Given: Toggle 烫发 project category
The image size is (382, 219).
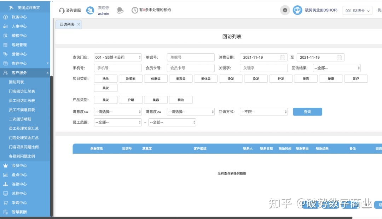Looking at the screenshot, I should tap(231, 79).
